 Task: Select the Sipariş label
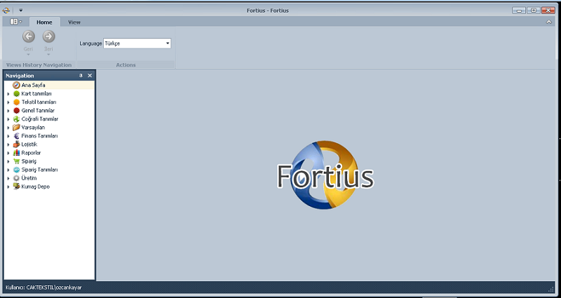(x=29, y=161)
